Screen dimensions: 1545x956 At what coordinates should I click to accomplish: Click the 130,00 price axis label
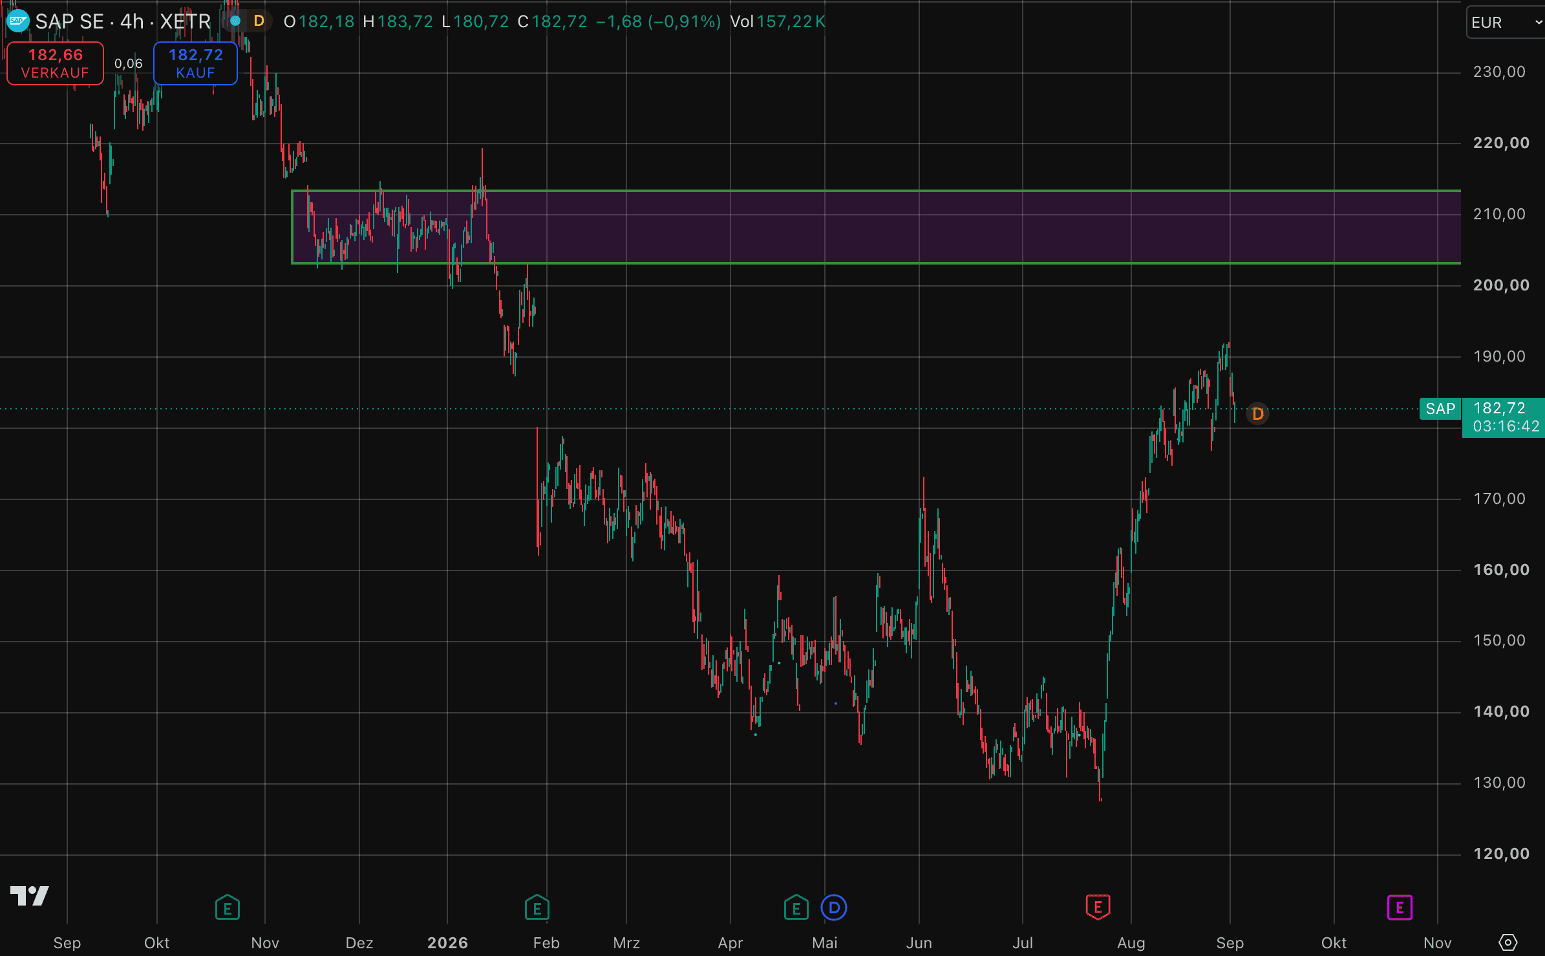tap(1499, 783)
